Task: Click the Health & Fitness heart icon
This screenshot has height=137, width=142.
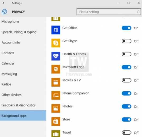Action: tap(56, 56)
